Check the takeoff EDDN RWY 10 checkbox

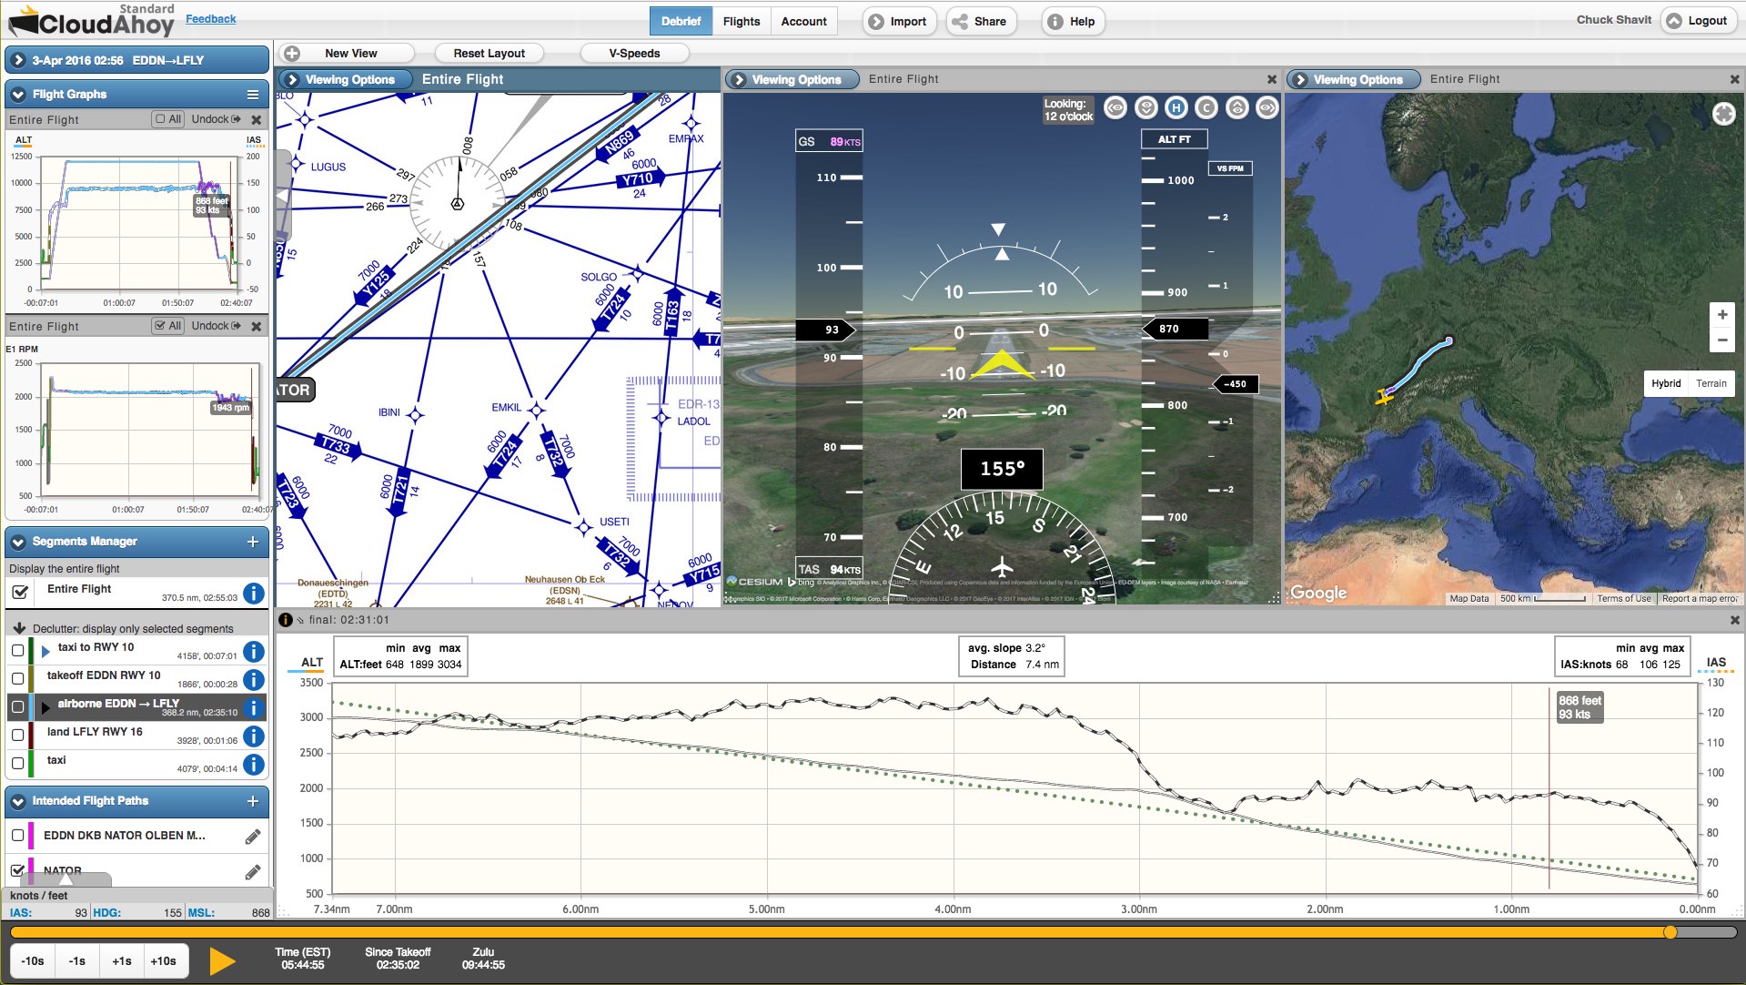coord(17,679)
